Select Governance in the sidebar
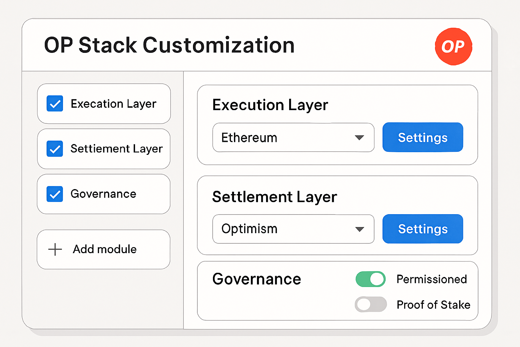The width and height of the screenshot is (520, 347). point(104,194)
